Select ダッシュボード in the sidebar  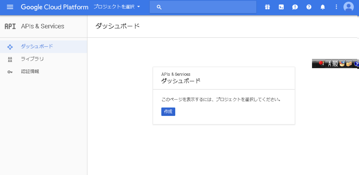(43, 47)
